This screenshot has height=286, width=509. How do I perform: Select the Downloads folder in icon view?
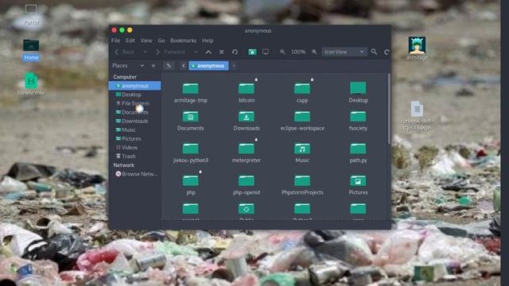247,121
